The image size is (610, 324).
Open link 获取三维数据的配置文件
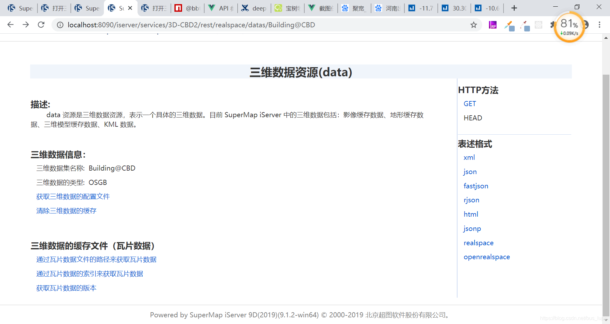click(73, 197)
